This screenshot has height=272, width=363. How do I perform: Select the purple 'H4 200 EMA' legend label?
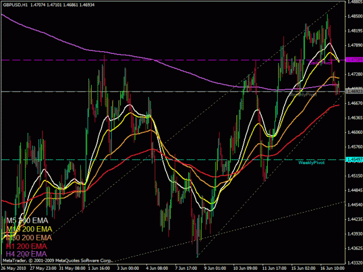(26, 254)
